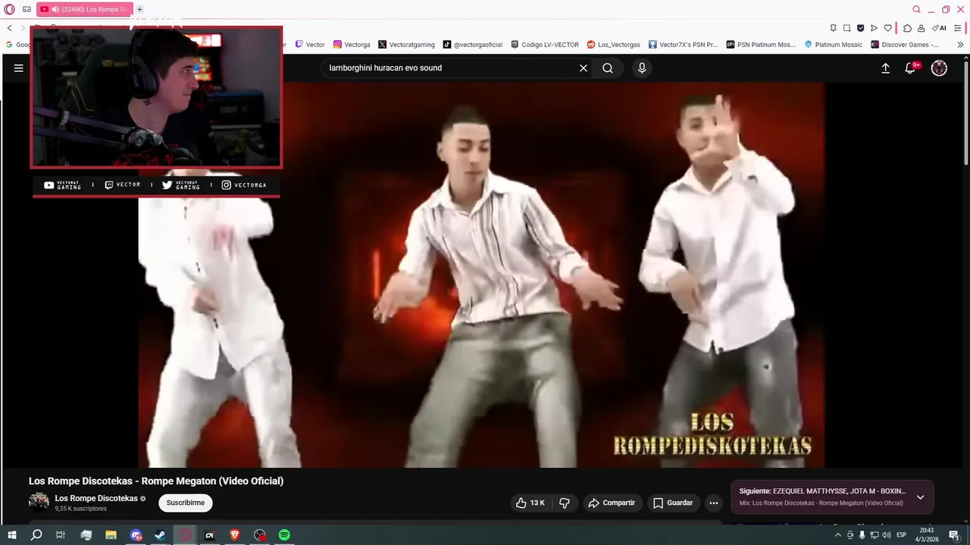Go back with the browser back arrow
The width and height of the screenshot is (970, 545).
pos(10,28)
